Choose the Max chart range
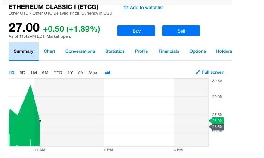The height and width of the screenshot is (158, 264). 93,73
